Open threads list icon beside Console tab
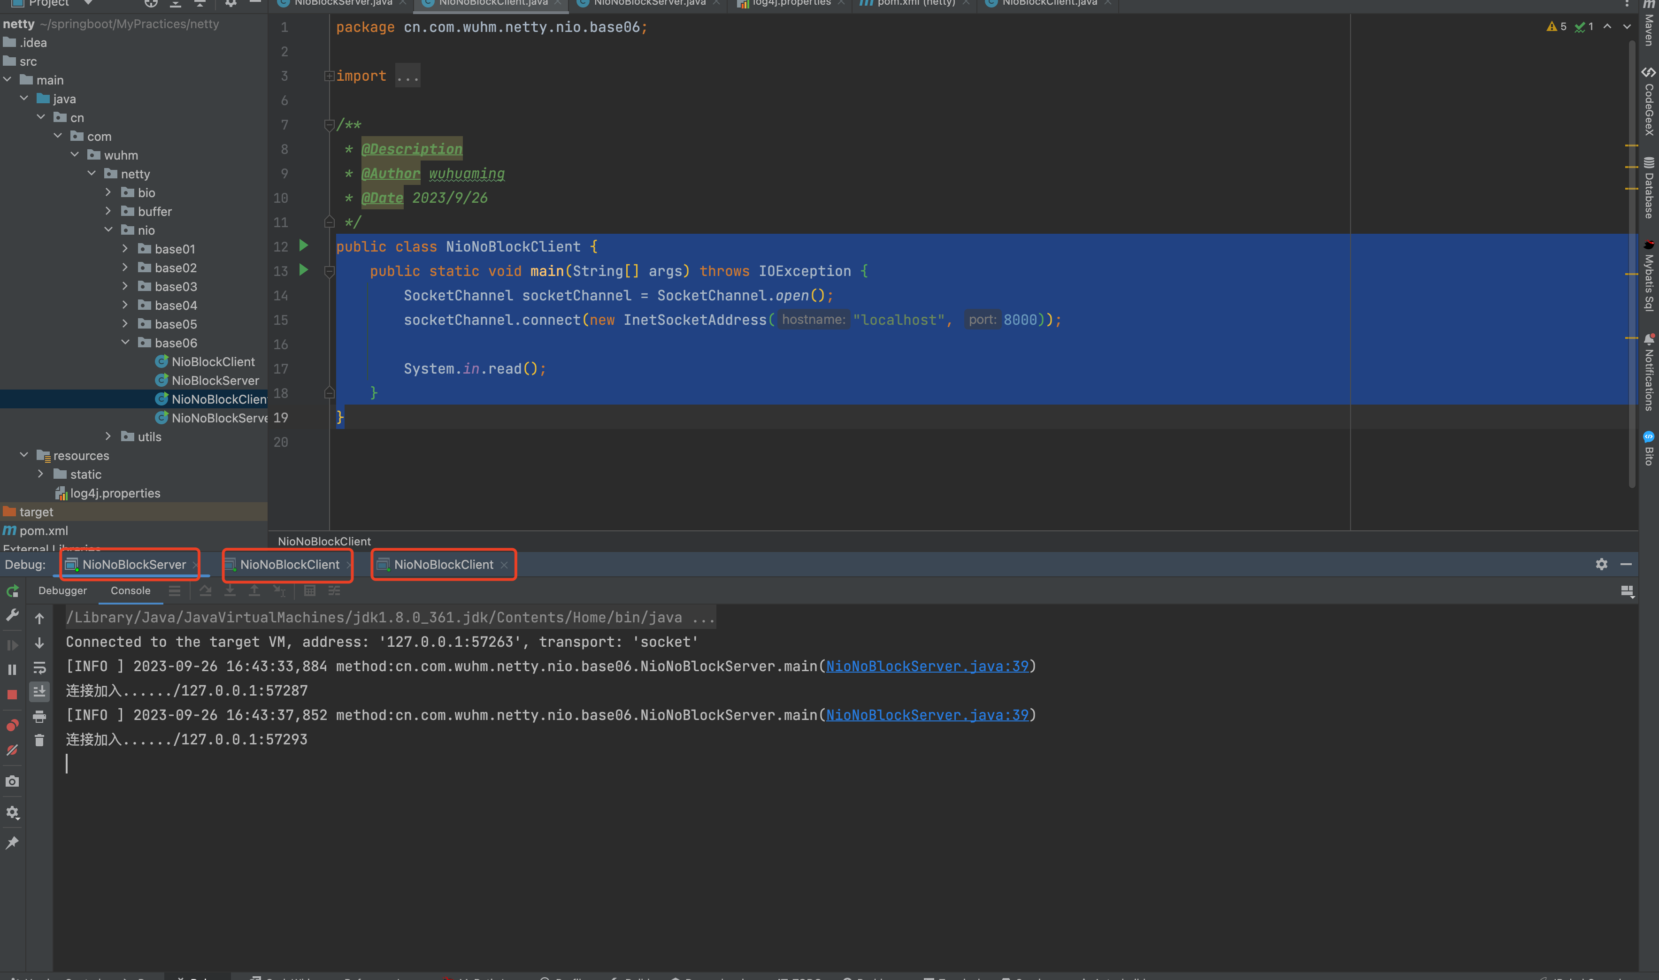This screenshot has height=980, width=1659. point(175,591)
